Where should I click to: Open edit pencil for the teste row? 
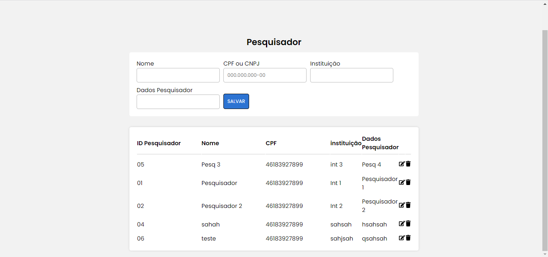pos(401,237)
